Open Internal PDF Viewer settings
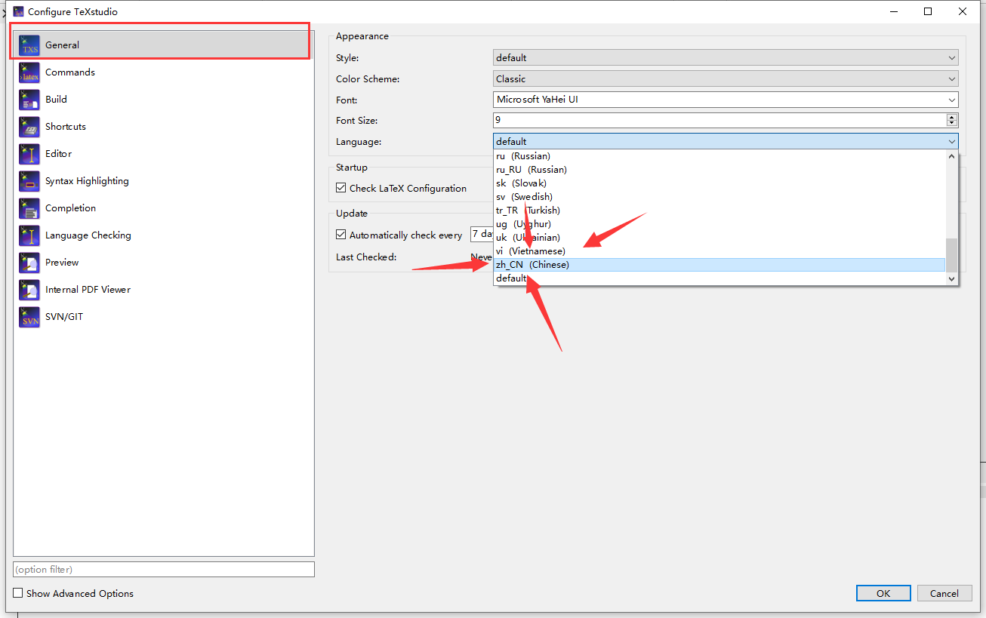 point(163,290)
